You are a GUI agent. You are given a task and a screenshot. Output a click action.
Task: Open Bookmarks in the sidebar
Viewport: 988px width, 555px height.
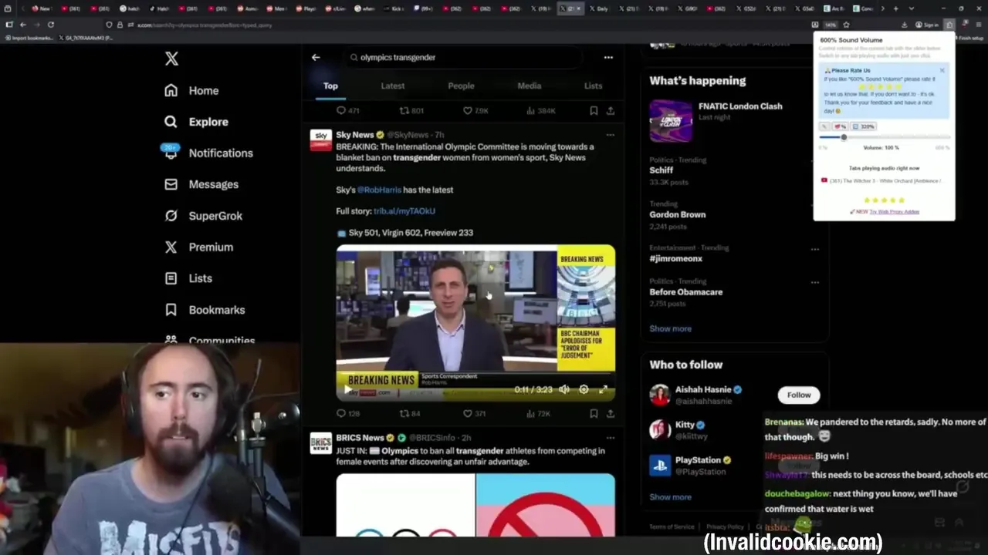coord(205,310)
